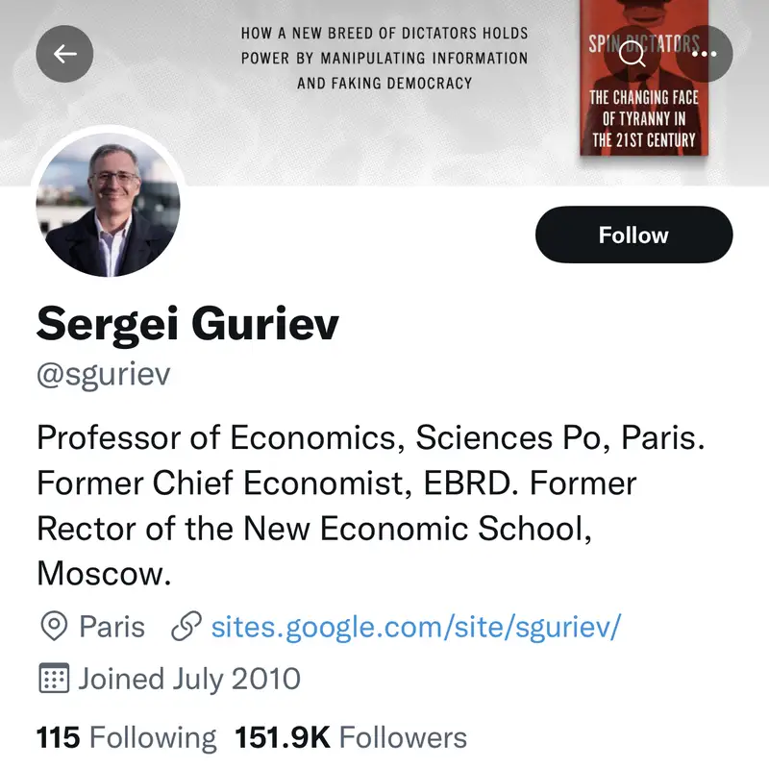The width and height of the screenshot is (769, 768).
Task: View the 151.9K Followers list
Action: 351,737
